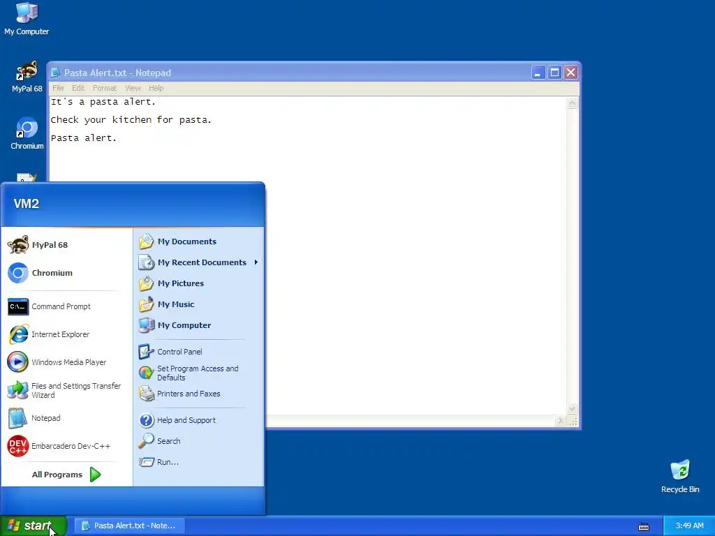Launch Embarcadero Dev-C++ from Start menu
The height and width of the screenshot is (536, 715).
pyautogui.click(x=67, y=446)
